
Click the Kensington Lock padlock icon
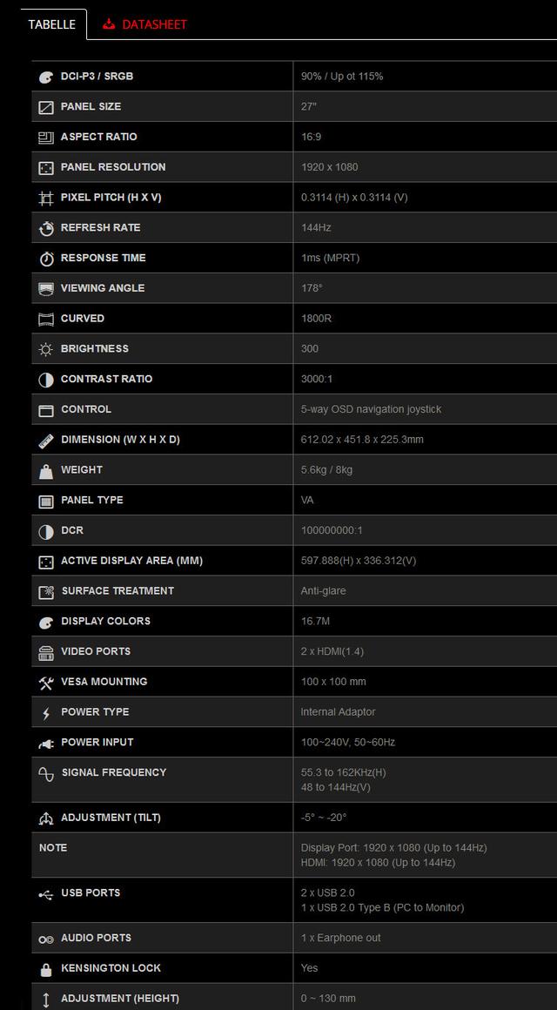46,968
